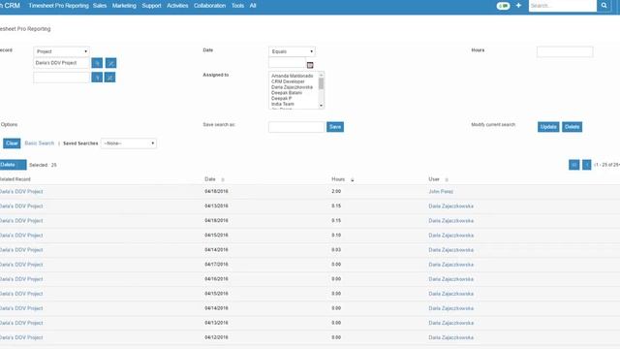Click the CRM logo in the top-left corner

tap(11, 6)
